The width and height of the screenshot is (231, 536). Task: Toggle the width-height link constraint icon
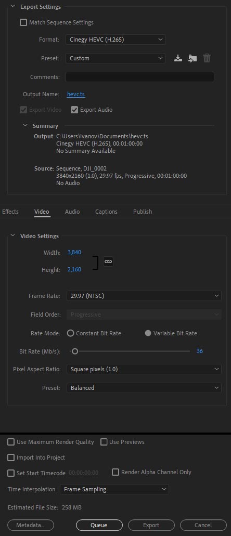pyautogui.click(x=108, y=262)
